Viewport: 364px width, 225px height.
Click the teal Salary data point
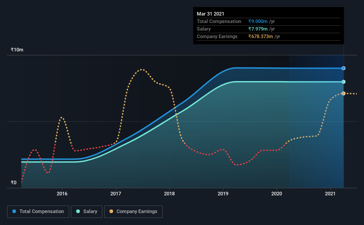343,81
